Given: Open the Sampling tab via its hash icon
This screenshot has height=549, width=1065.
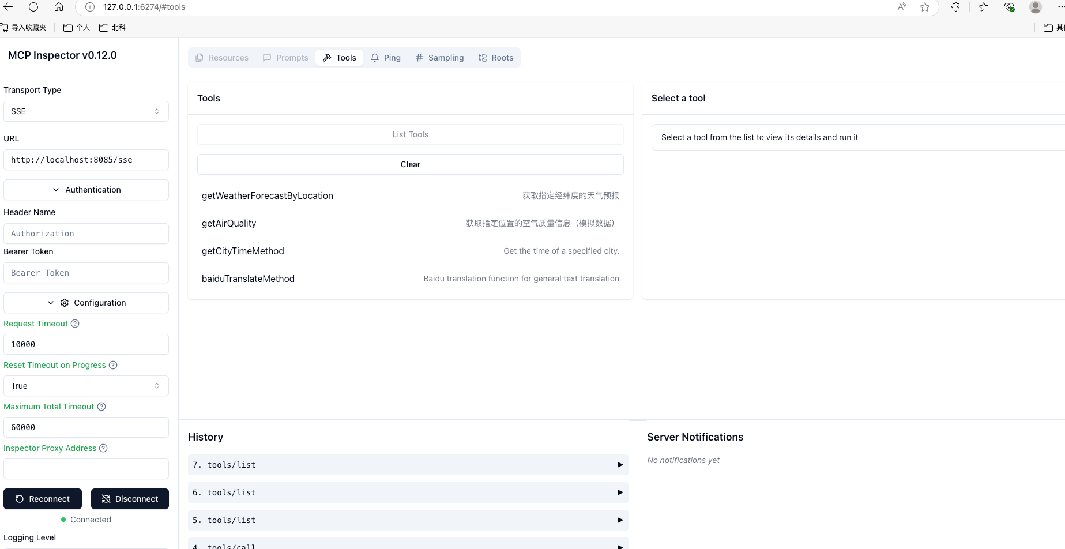Looking at the screenshot, I should [419, 58].
